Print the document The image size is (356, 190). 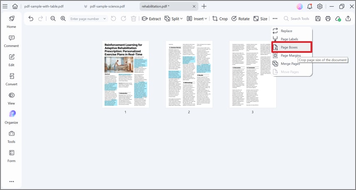328,19
